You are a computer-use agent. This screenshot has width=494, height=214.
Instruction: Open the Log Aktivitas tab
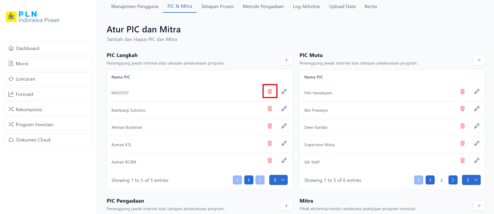click(306, 6)
